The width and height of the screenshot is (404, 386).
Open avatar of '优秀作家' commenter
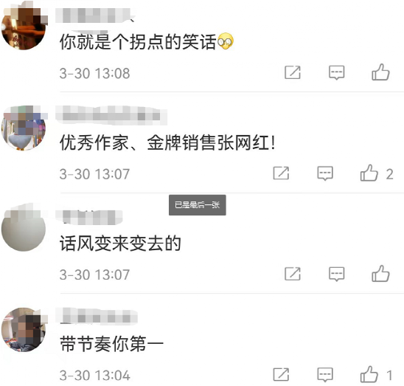coord(24,128)
